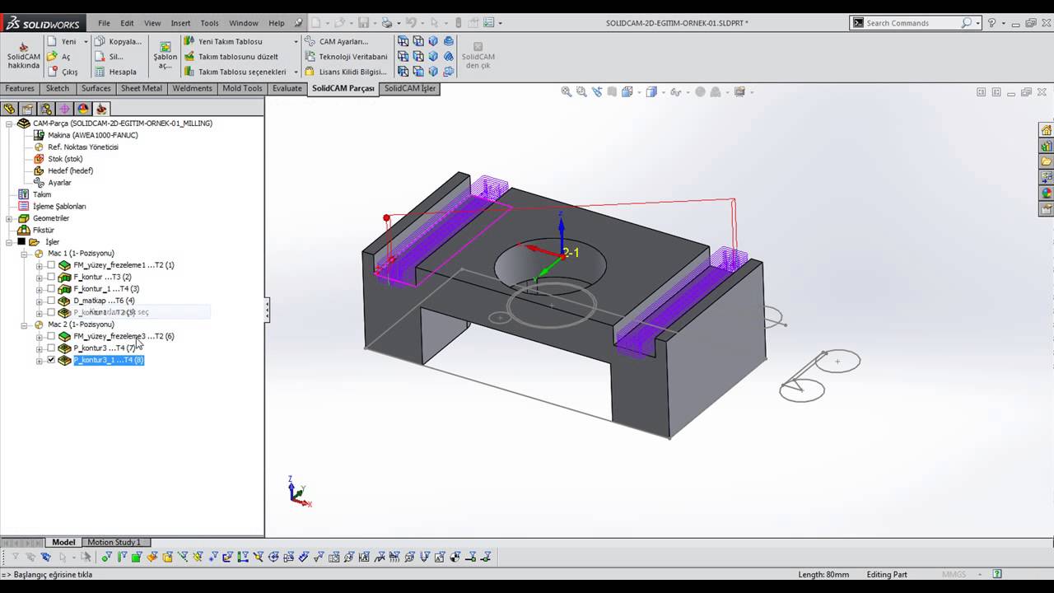
Task: Open the Insert menu
Action: (x=180, y=23)
